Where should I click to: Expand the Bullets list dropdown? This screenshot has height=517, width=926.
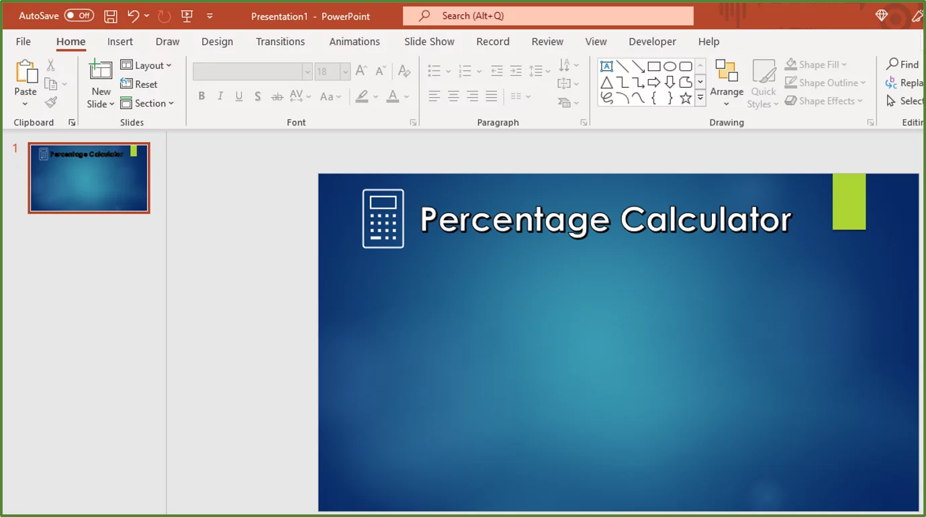[449, 70]
